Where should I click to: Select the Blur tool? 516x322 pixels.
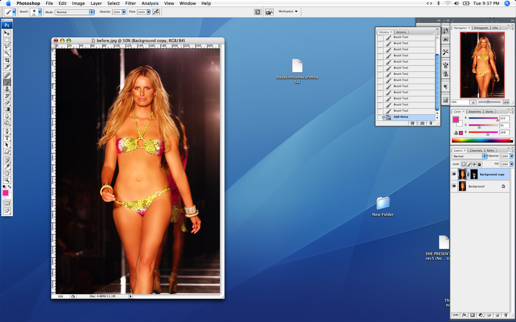coord(7,116)
